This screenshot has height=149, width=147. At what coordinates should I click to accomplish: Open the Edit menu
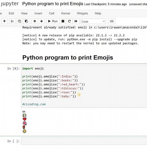tap(11, 13)
